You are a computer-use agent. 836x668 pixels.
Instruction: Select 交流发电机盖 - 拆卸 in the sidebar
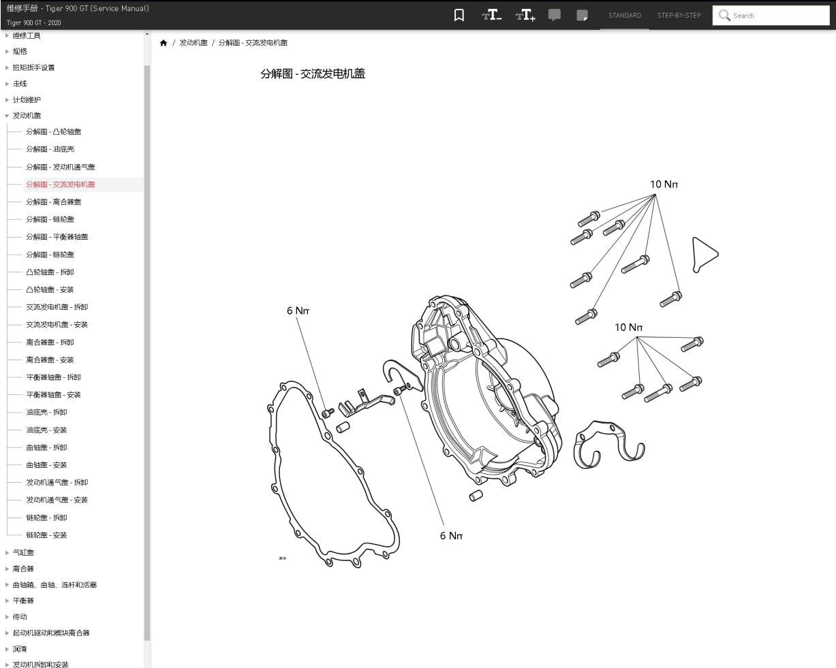[57, 307]
